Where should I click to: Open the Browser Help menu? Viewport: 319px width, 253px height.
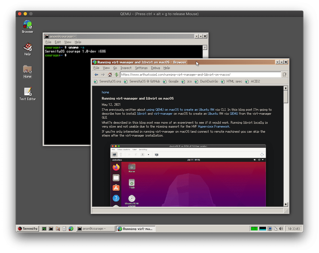point(167,68)
